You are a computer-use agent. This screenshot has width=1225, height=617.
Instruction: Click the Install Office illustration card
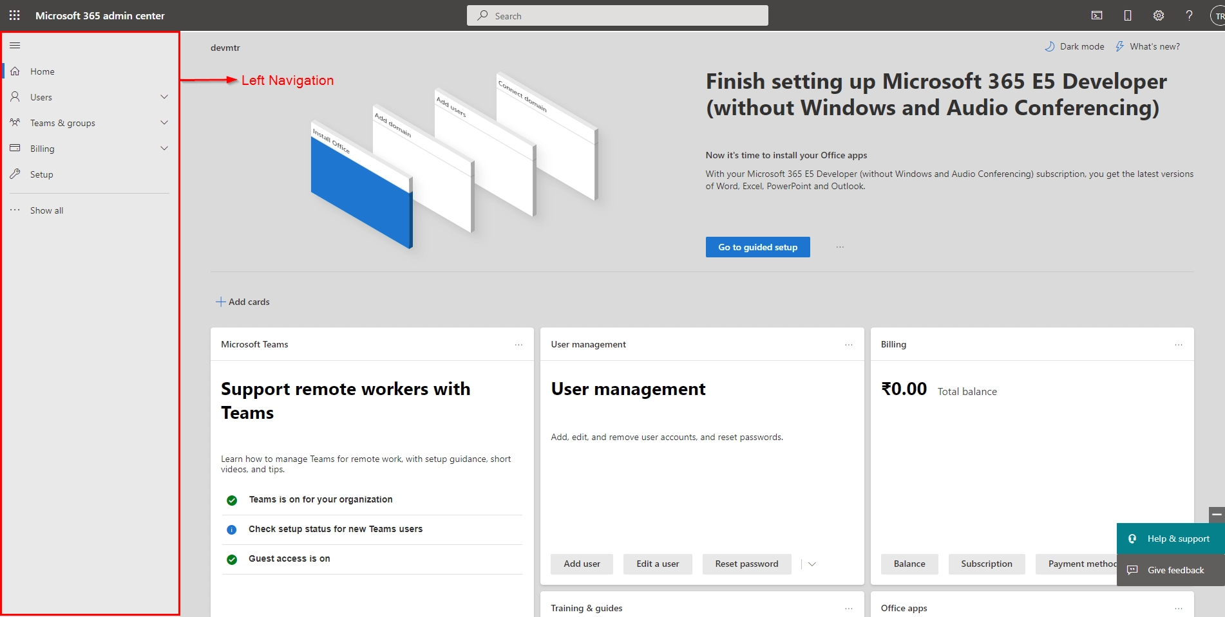click(x=362, y=185)
